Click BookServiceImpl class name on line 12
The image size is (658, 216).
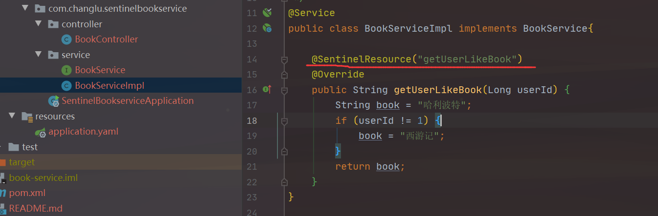(408, 29)
